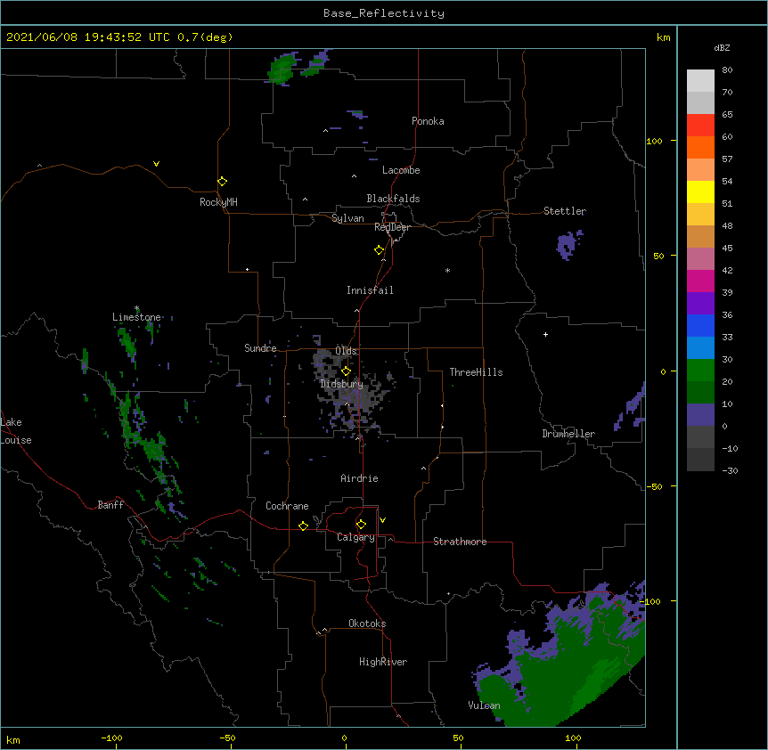Click the Innisfail label
This screenshot has height=750, width=768.
click(370, 290)
